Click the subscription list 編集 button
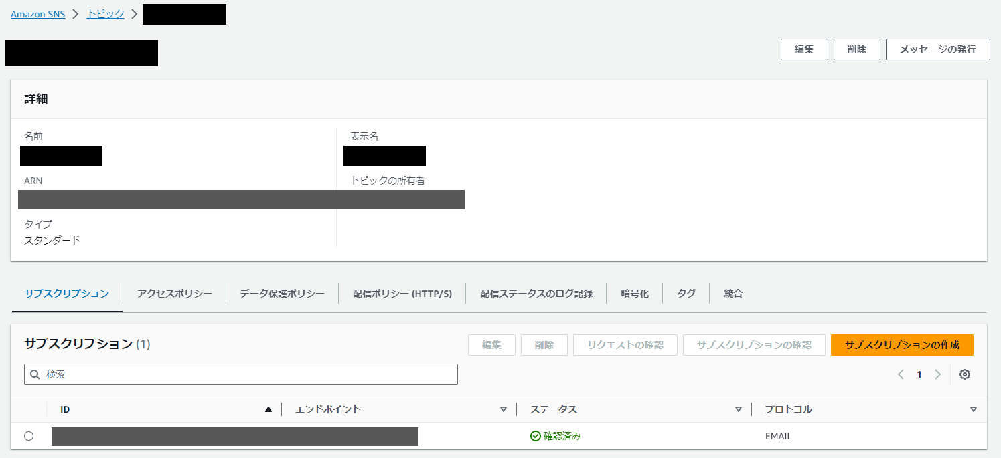The width and height of the screenshot is (1001, 458). [x=491, y=345]
